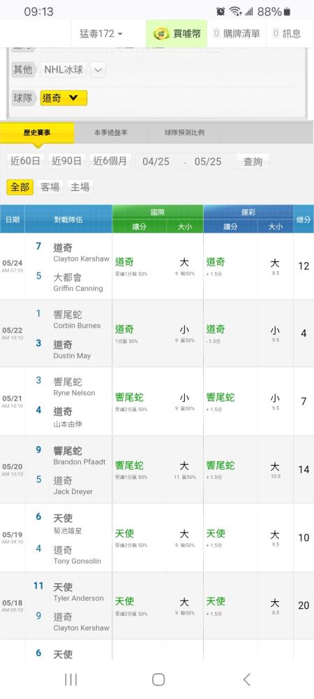The image size is (314, 699).
Task: Open the 猛春172 account dropdown
Action: coord(101,34)
